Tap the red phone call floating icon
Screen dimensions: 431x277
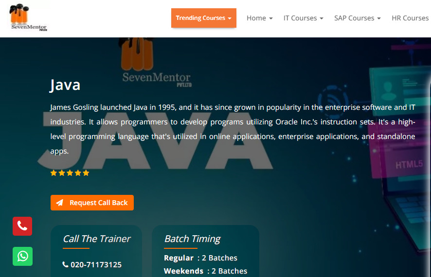22,226
